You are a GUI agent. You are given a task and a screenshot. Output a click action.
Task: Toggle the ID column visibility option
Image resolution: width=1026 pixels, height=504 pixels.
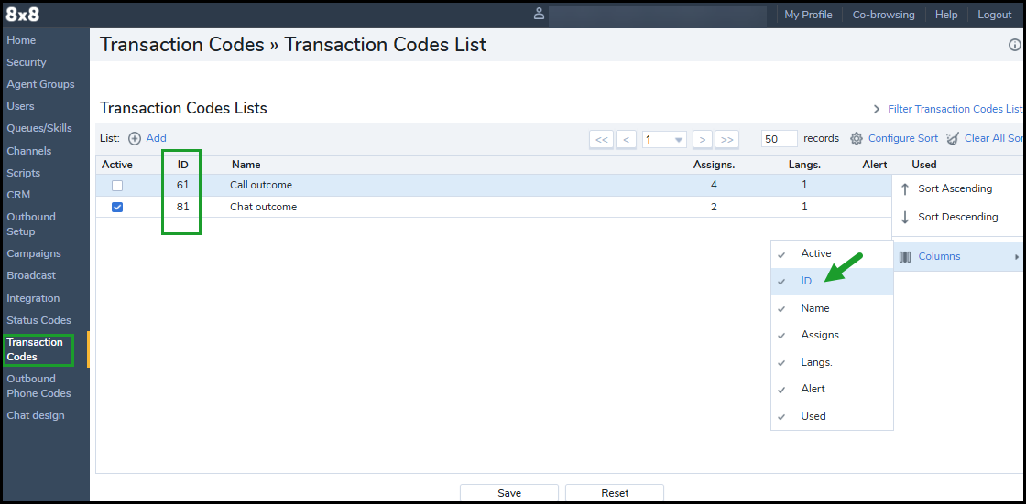806,282
